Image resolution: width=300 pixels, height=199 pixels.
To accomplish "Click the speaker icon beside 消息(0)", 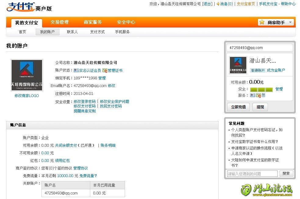I will [218, 4].
